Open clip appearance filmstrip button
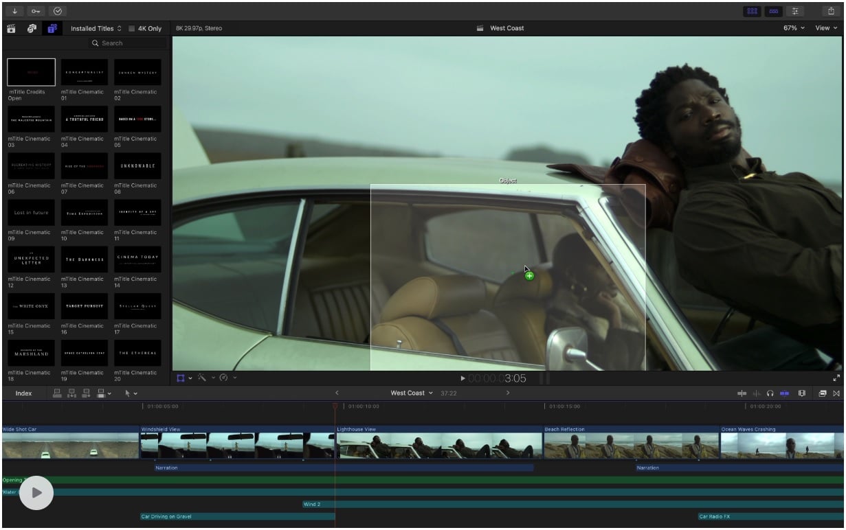The height and width of the screenshot is (530, 846). click(802, 393)
